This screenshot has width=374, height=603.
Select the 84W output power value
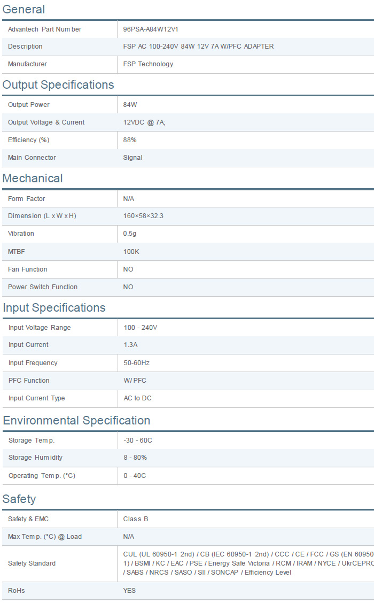(x=130, y=105)
